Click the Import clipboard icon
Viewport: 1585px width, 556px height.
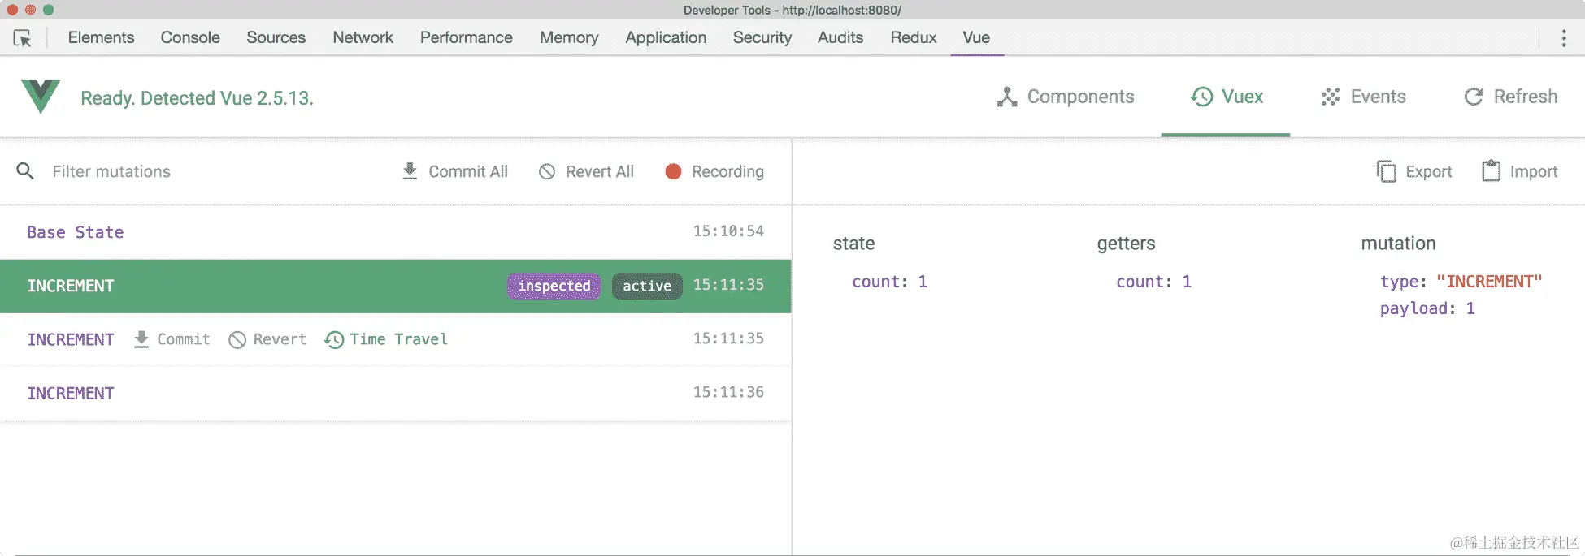coord(1491,170)
